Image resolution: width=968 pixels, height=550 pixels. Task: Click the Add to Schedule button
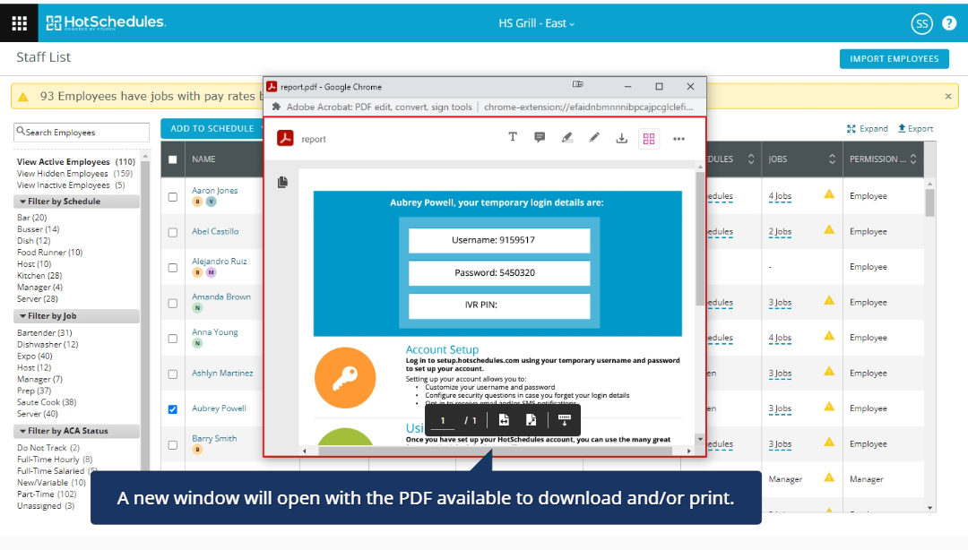212,128
